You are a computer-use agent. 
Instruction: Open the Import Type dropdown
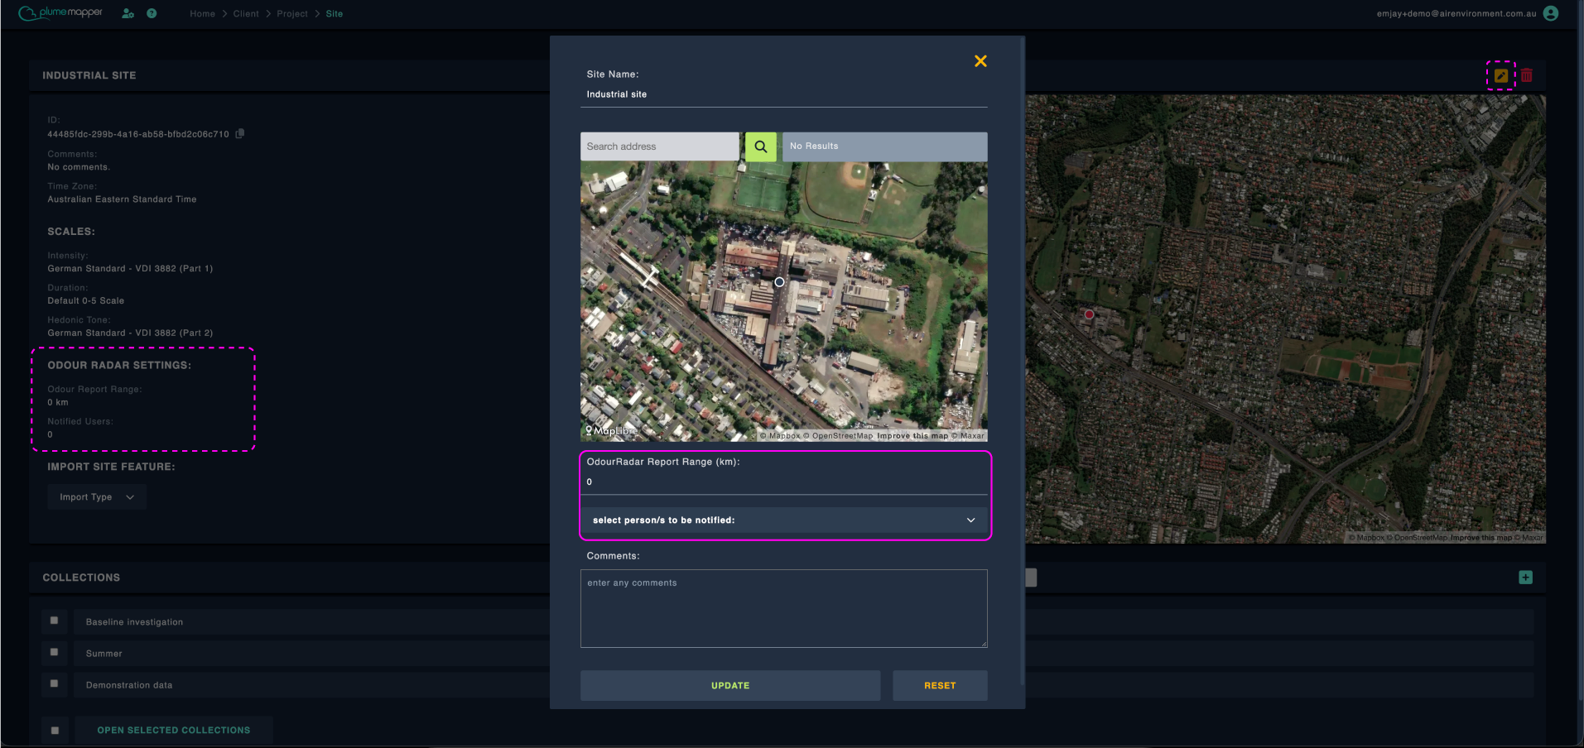pos(97,497)
